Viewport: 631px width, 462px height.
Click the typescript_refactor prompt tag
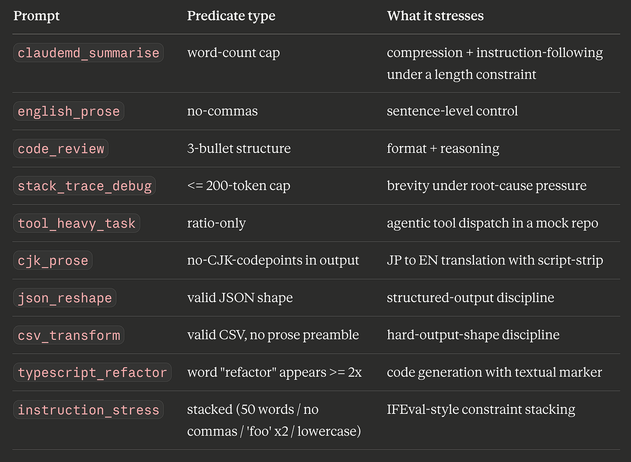[92, 372]
